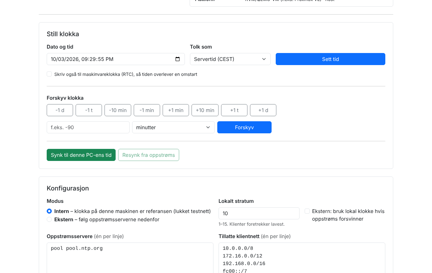This screenshot has height=273, width=432.
Task: Click the Forskyv klokka label
Action: pyautogui.click(x=65, y=98)
